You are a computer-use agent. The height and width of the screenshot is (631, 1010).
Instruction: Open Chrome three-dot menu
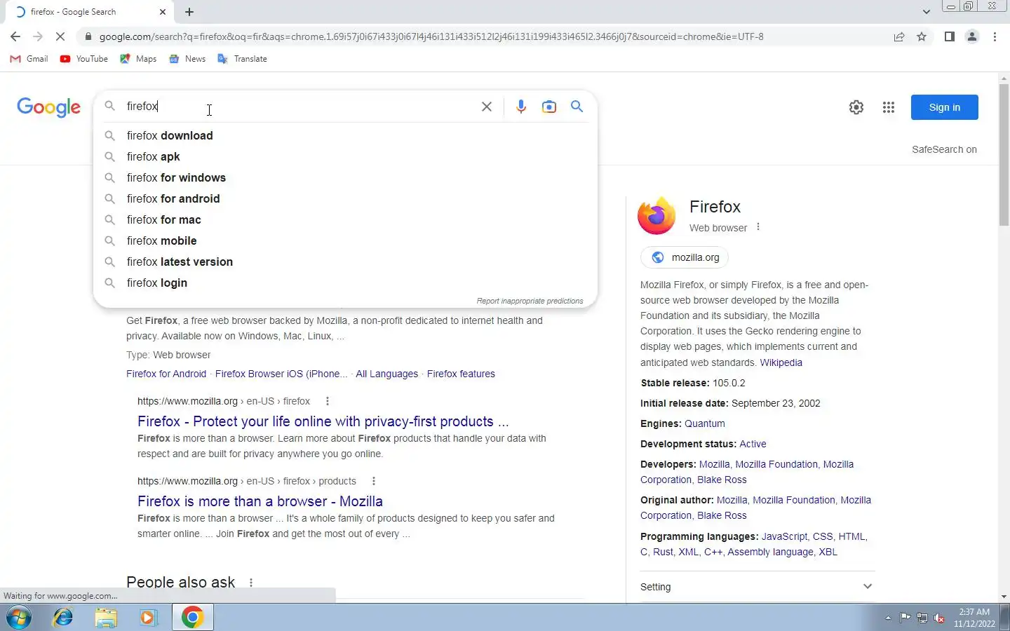click(x=995, y=36)
